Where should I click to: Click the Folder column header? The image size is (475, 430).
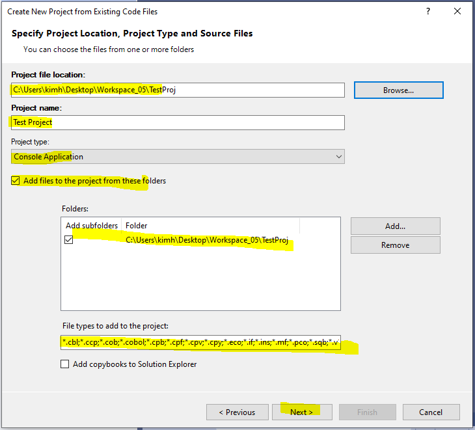click(x=210, y=226)
